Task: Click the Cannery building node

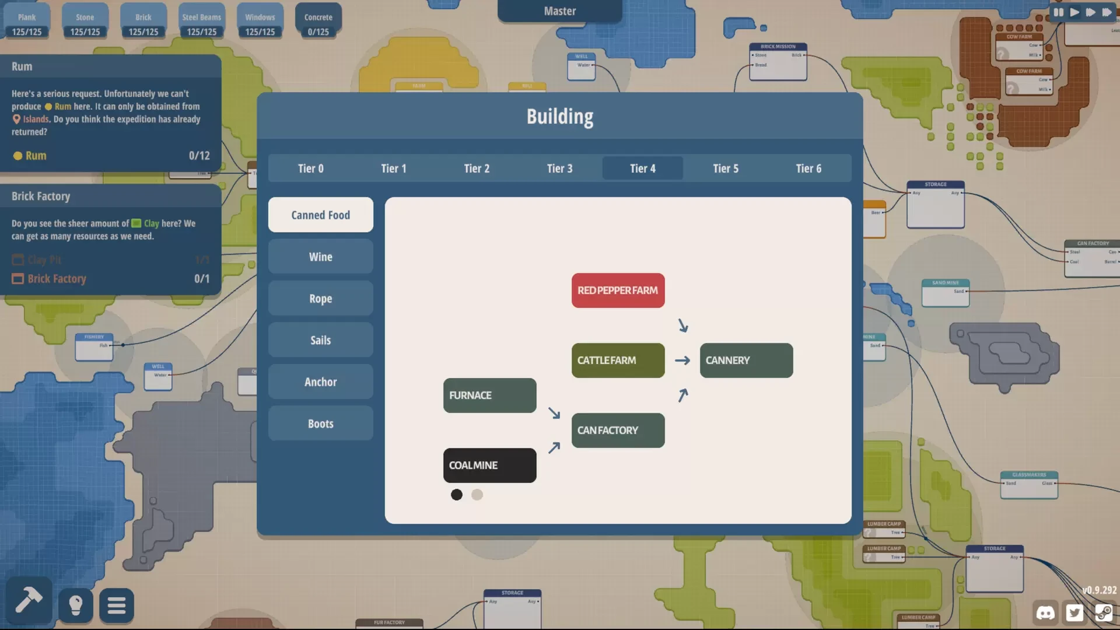Action: tap(745, 360)
